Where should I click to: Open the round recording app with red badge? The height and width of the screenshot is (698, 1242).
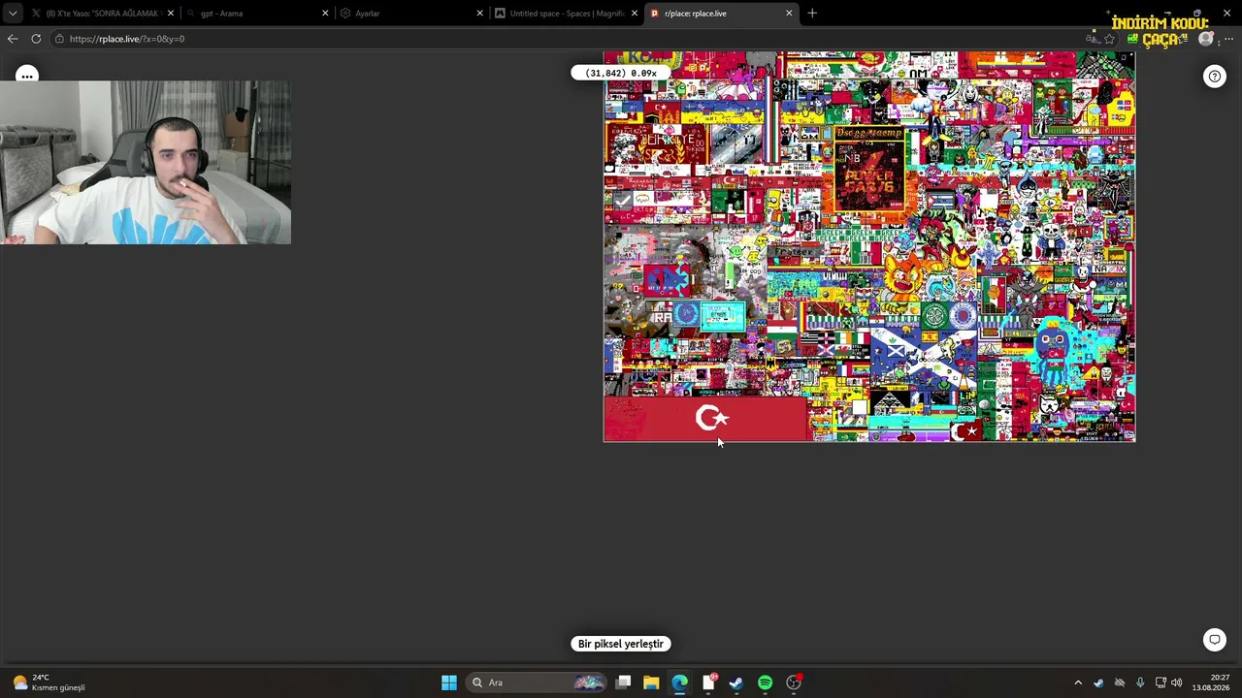[794, 682]
